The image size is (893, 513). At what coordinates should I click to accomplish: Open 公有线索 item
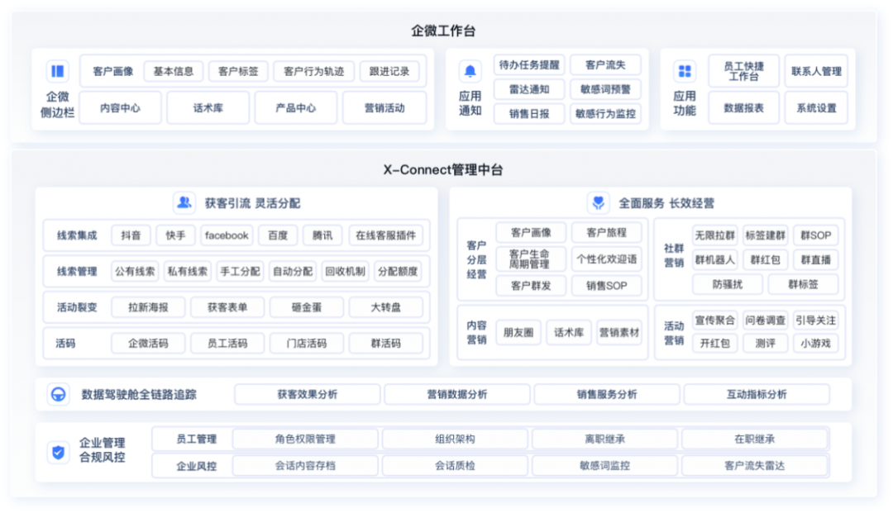pyautogui.click(x=135, y=271)
